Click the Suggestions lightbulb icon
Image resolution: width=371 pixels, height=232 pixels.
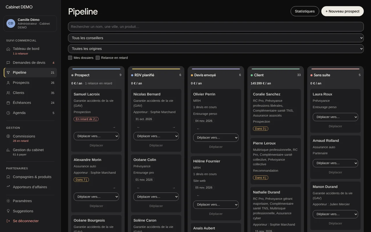pos(8,211)
